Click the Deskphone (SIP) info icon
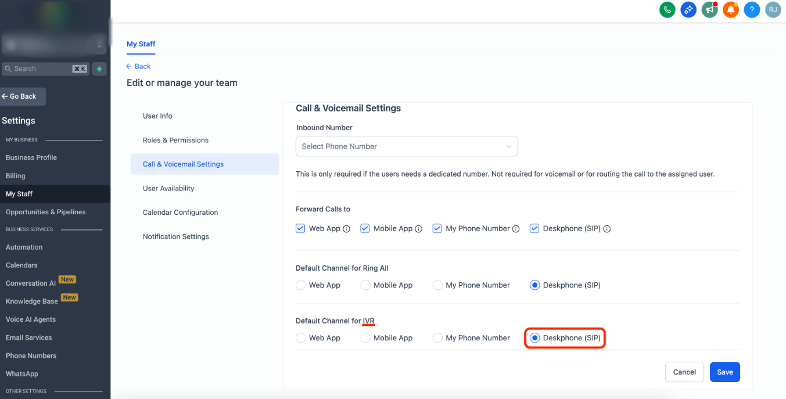This screenshot has width=786, height=399. (607, 229)
